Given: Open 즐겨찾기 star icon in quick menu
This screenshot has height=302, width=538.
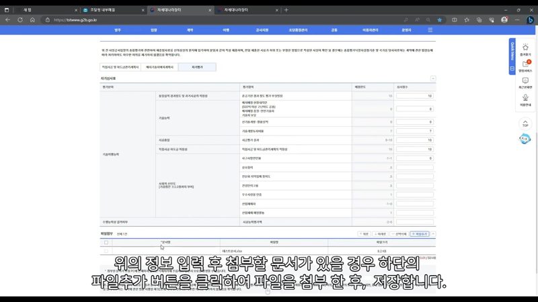Looking at the screenshot, I should point(525,49).
